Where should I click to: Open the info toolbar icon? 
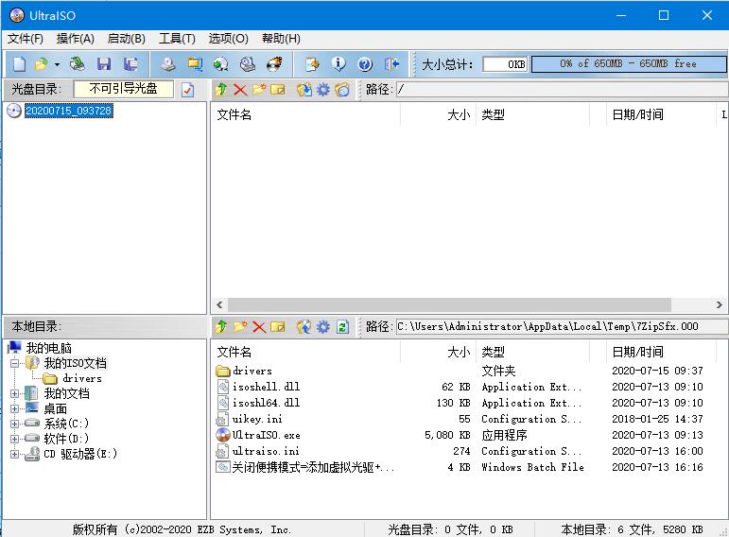pyautogui.click(x=338, y=63)
